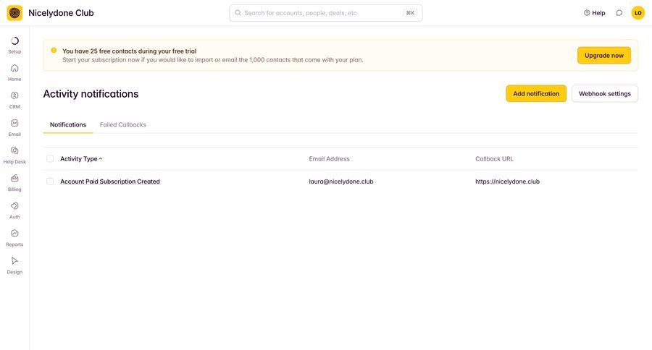The image size is (652, 350).
Task: Switch to the Failed Callbacks tab
Action: coord(122,124)
